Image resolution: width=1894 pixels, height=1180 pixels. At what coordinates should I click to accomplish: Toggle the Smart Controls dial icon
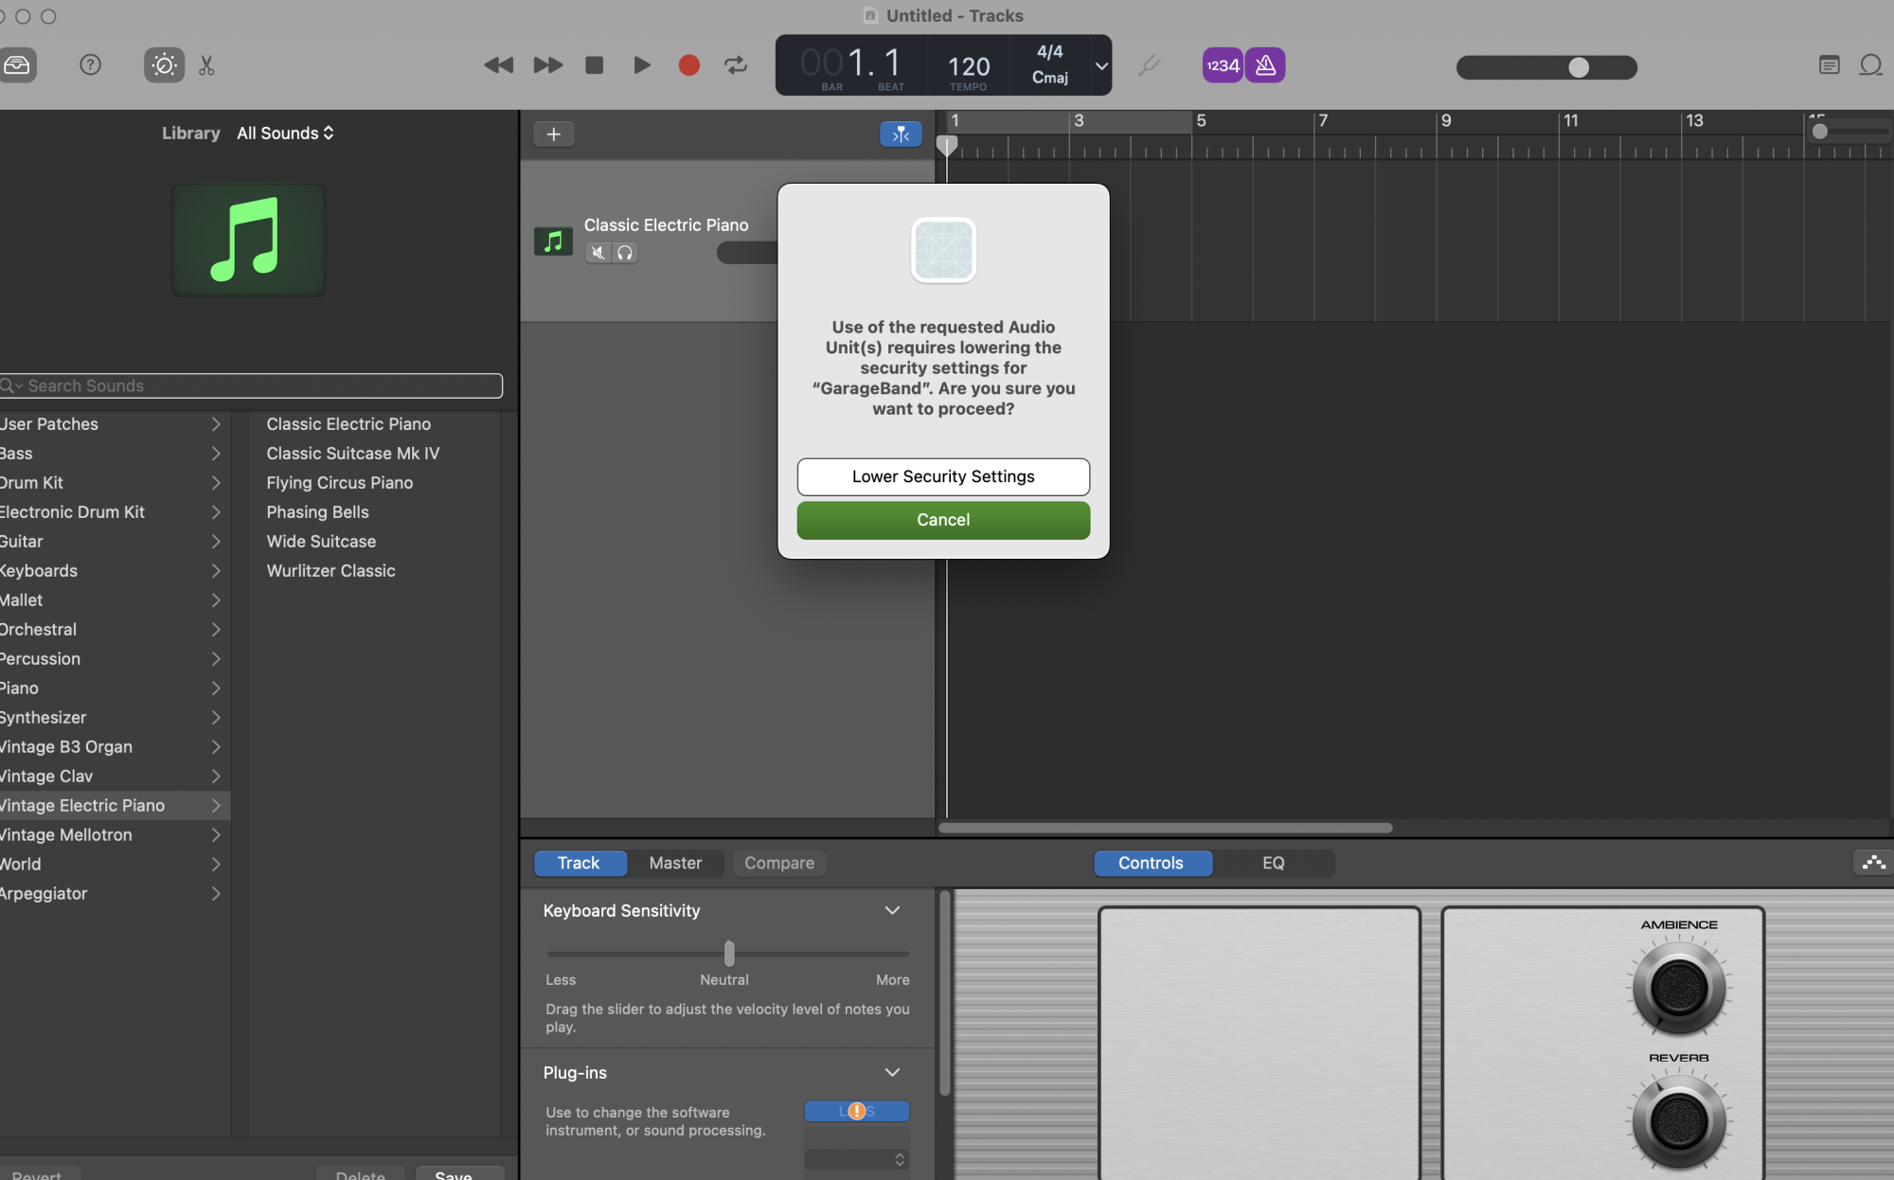(164, 65)
